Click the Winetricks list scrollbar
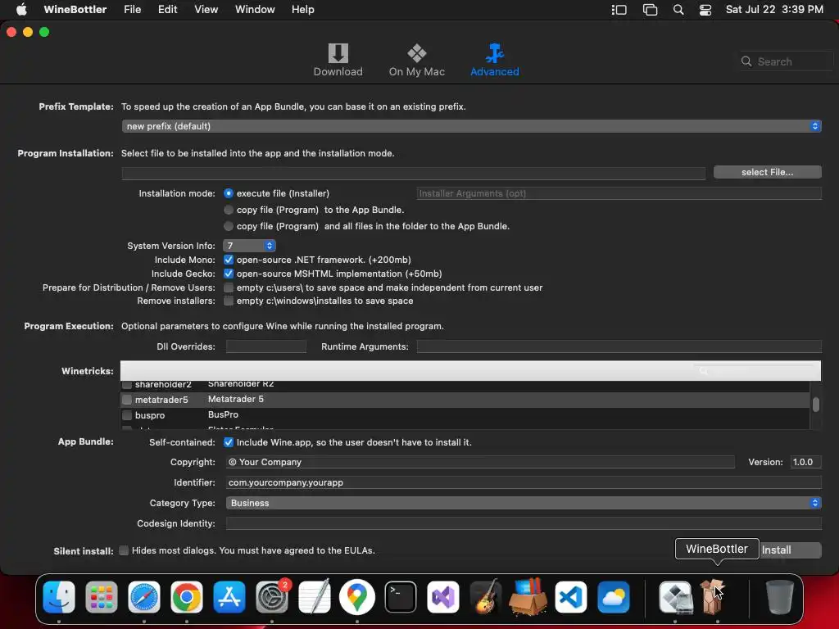This screenshot has width=839, height=629. point(815,405)
